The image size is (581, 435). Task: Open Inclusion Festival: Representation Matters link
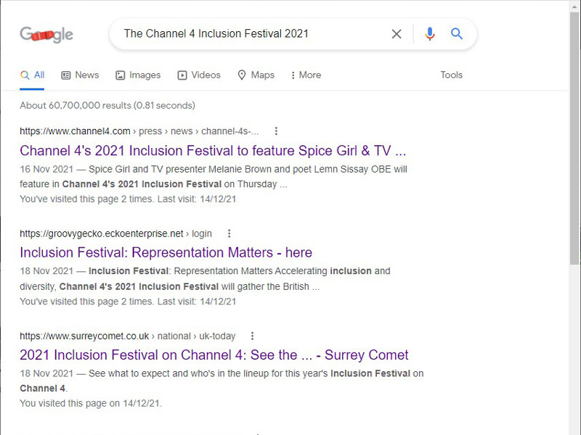(x=166, y=252)
